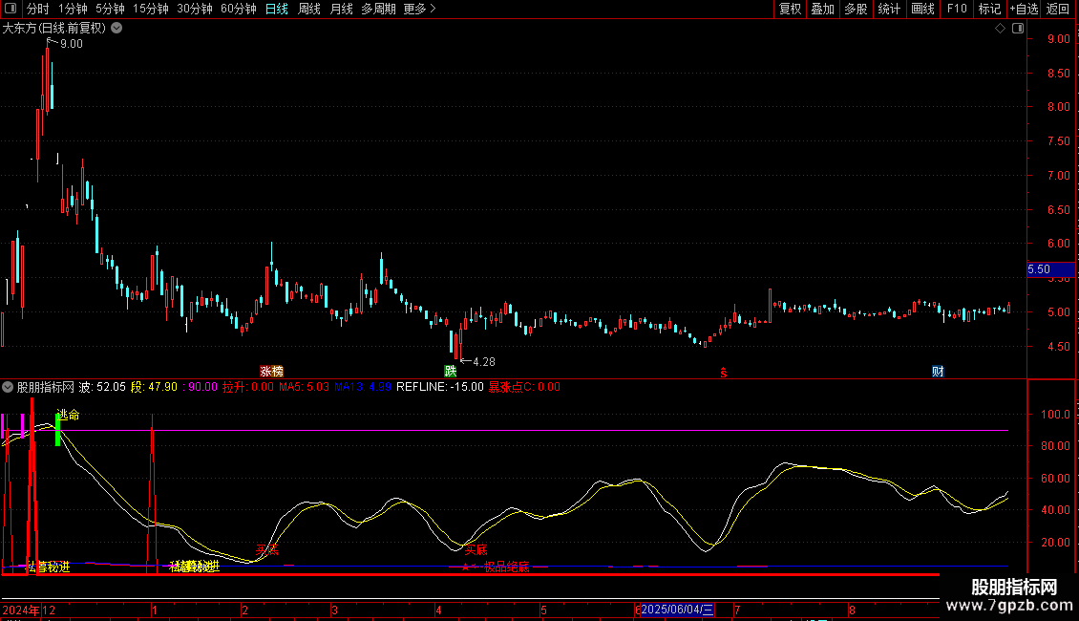The height and width of the screenshot is (621, 1079).
Task: Click the 统计 statistics button
Action: pyautogui.click(x=889, y=9)
